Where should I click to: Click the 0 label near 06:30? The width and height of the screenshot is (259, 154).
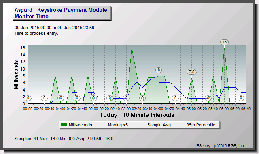click(x=241, y=98)
